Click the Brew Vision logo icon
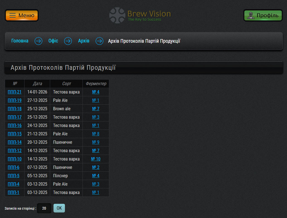The width and height of the screenshot is (287, 218). (x=117, y=15)
